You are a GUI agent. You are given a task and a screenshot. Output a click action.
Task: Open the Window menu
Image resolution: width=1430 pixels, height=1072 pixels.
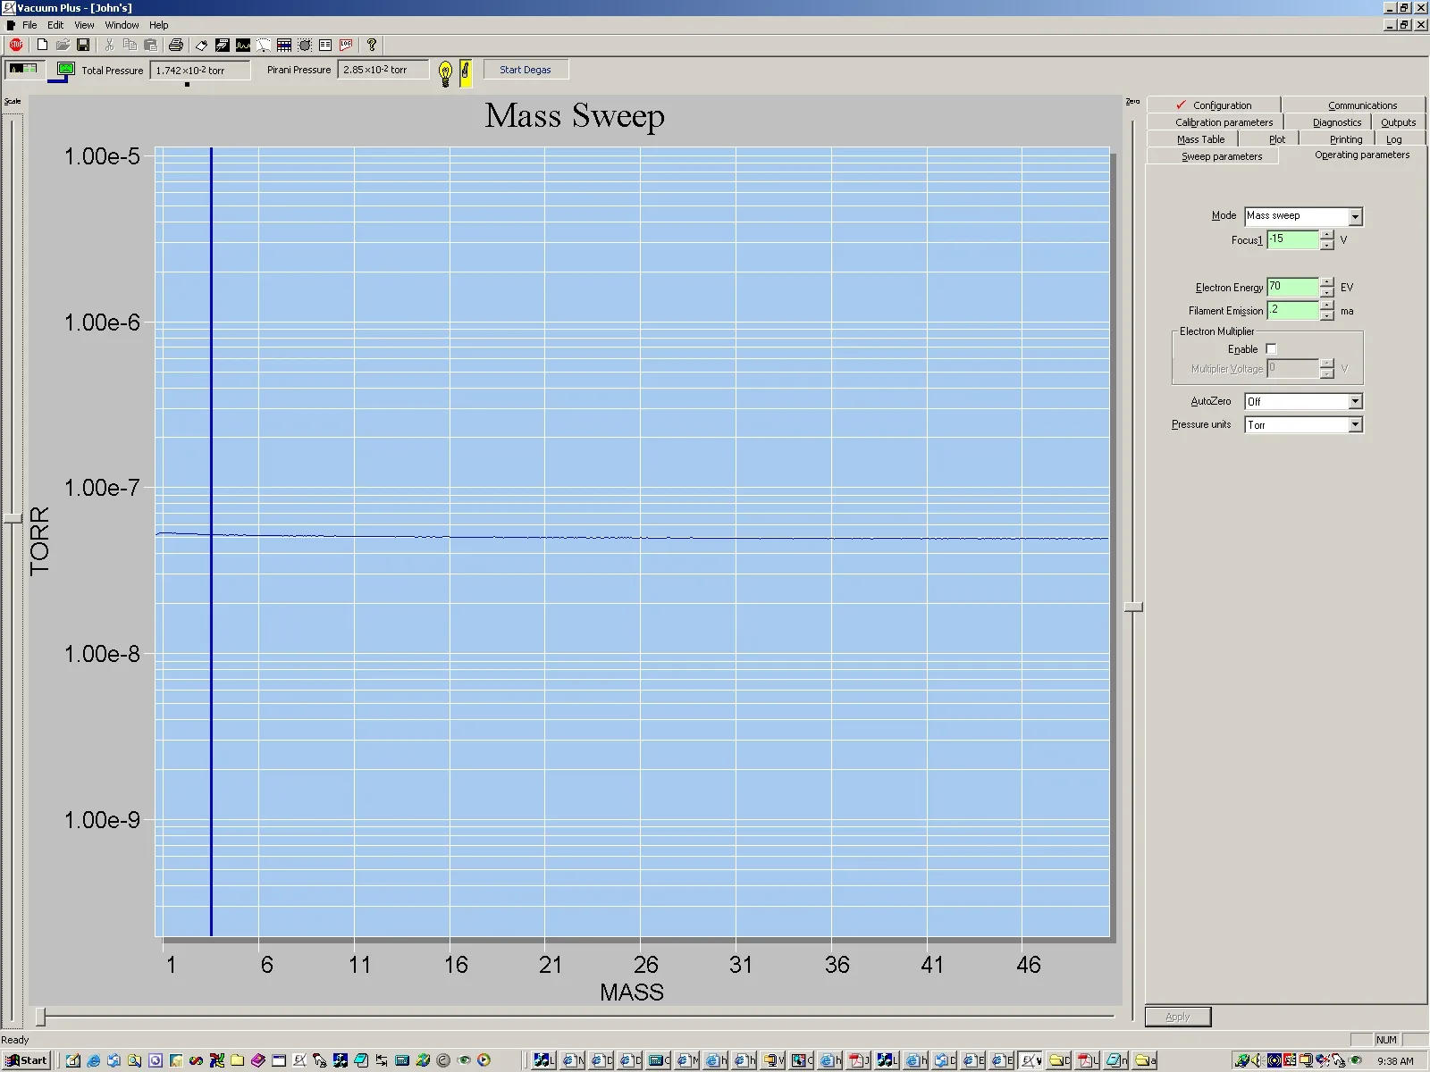[x=122, y=25]
